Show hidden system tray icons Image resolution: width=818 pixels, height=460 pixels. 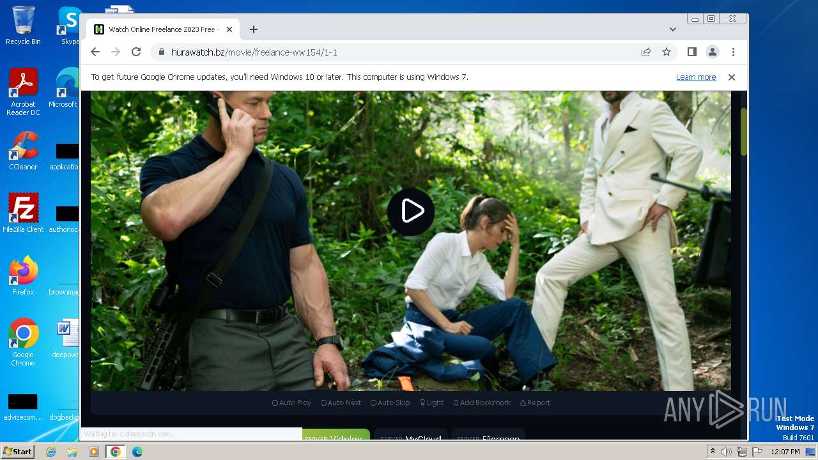[713, 452]
